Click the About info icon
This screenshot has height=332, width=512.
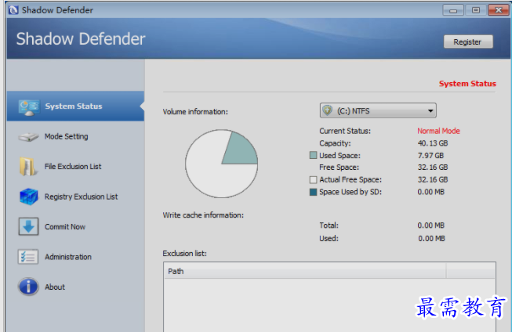tap(28, 287)
